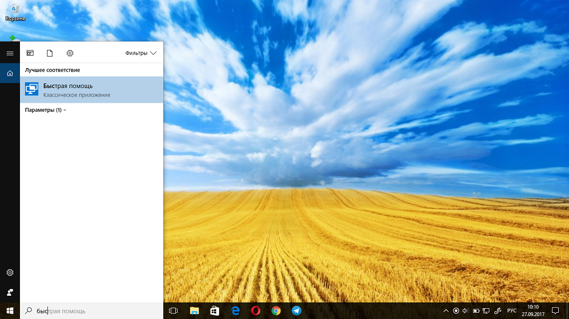Screen dimensions: 569x319
Task: Open search settings gear in the sidebar
Action: pos(10,272)
